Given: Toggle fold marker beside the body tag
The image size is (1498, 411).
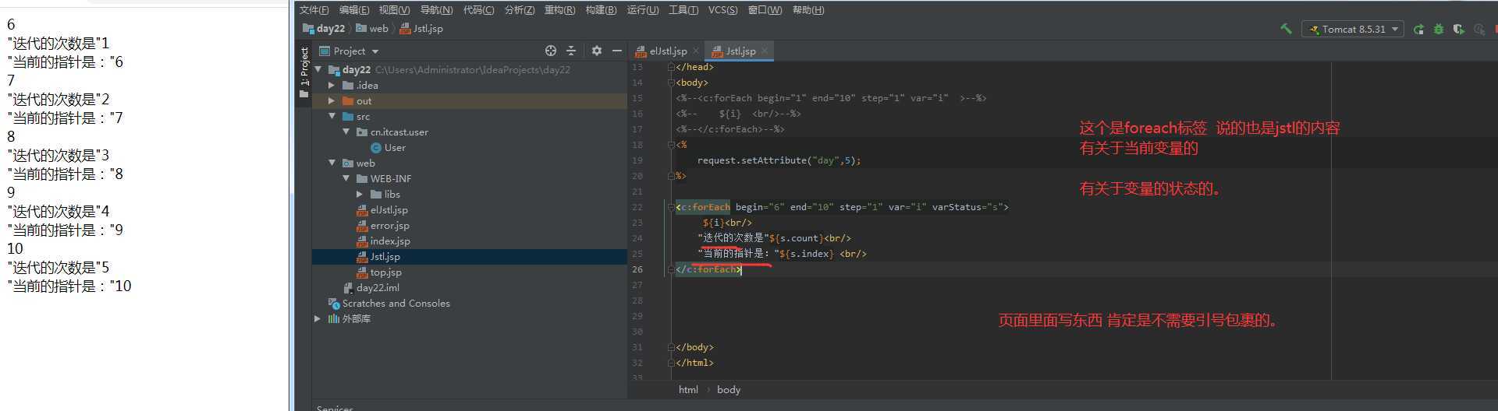Looking at the screenshot, I should coord(671,83).
